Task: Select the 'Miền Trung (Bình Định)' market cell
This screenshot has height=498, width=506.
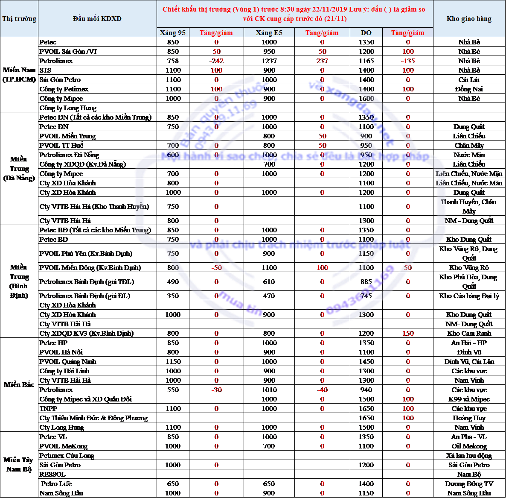Action: (19, 281)
